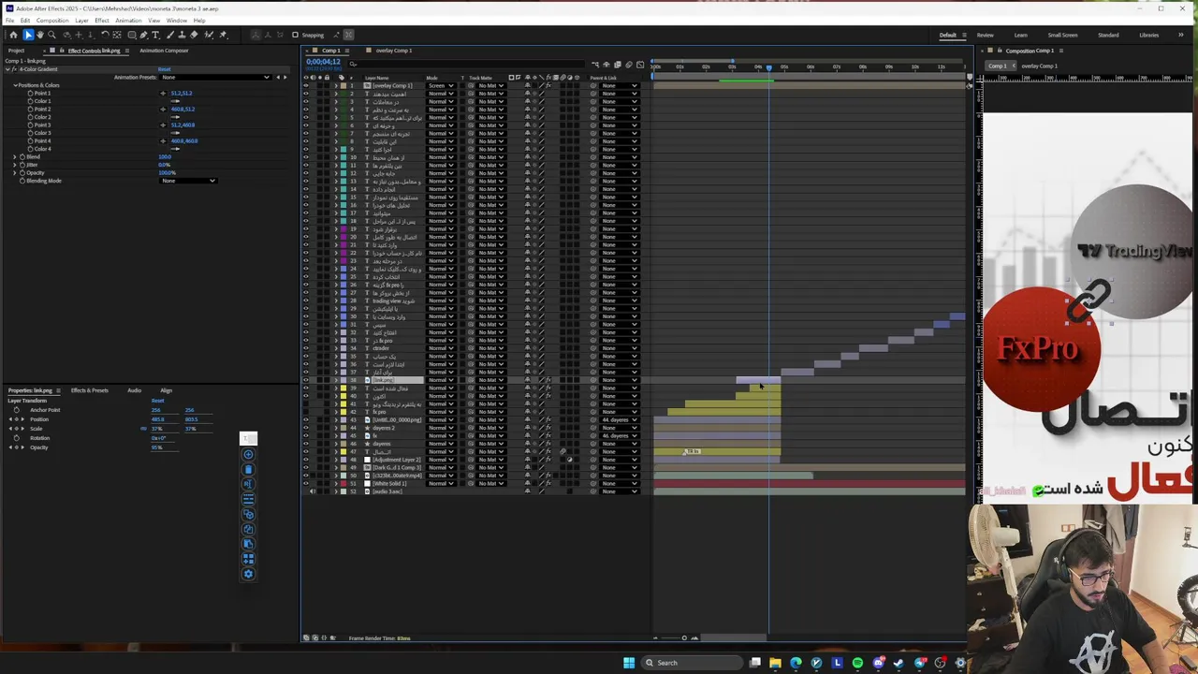Hide the Dark G..d 1 Comp 3 layer

[x=305, y=468]
